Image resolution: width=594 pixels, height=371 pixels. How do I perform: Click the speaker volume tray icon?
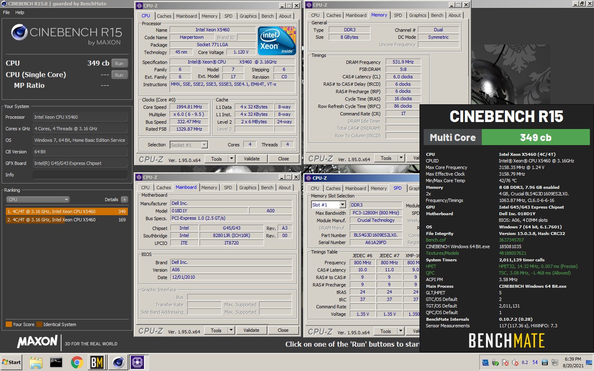pyautogui.click(x=515, y=363)
